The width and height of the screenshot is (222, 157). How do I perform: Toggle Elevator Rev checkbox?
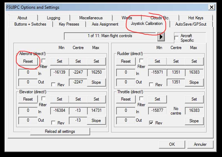click(x=53, y=123)
